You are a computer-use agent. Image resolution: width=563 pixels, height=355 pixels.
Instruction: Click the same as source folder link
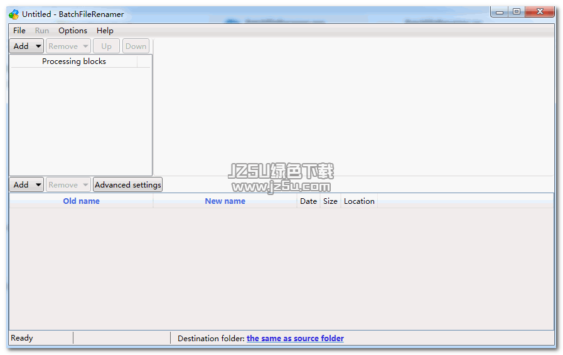click(x=295, y=339)
